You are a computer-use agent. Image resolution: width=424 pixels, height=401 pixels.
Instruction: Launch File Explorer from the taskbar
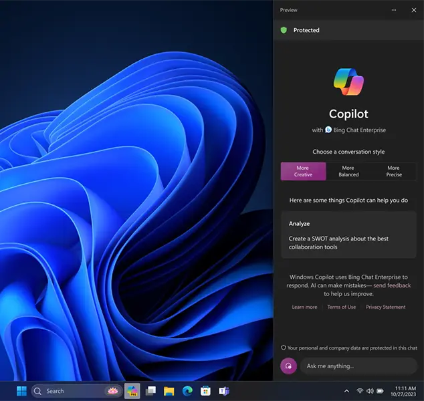click(169, 391)
